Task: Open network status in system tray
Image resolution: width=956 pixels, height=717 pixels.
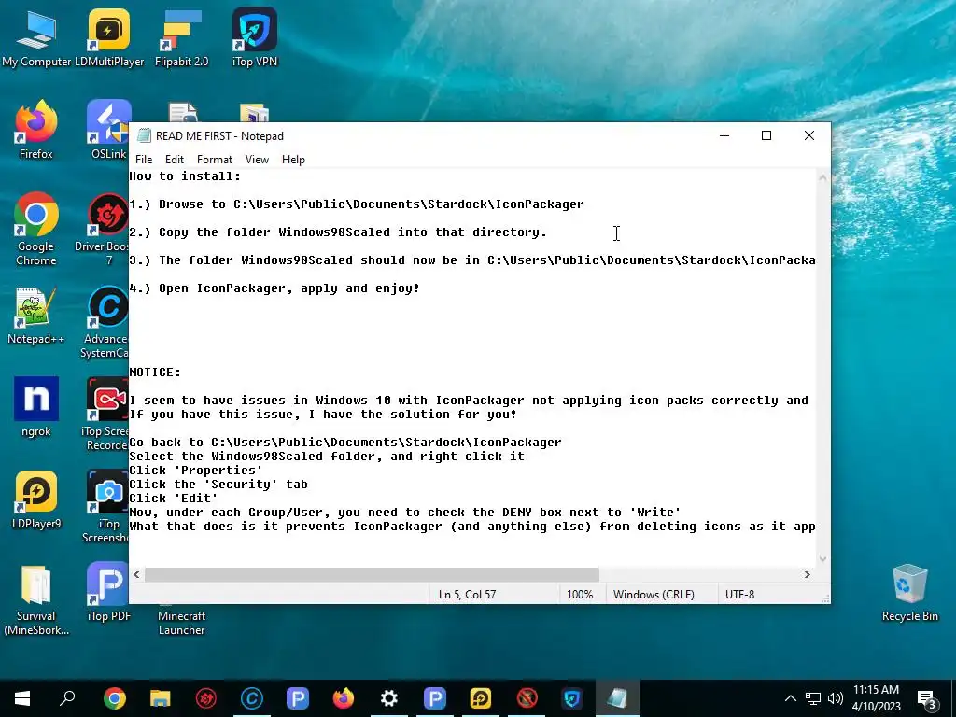Action: (x=813, y=698)
